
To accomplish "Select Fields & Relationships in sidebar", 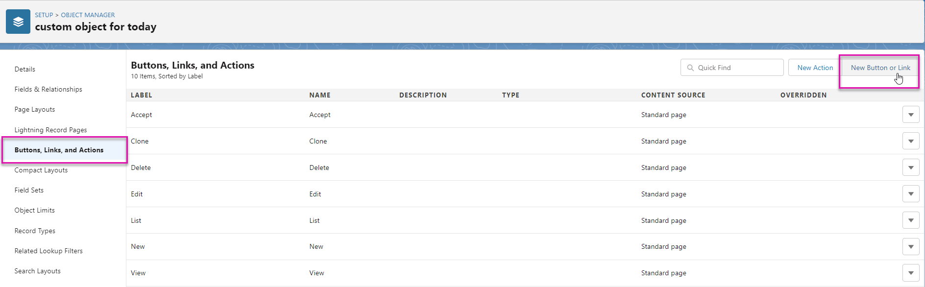I will pyautogui.click(x=48, y=89).
